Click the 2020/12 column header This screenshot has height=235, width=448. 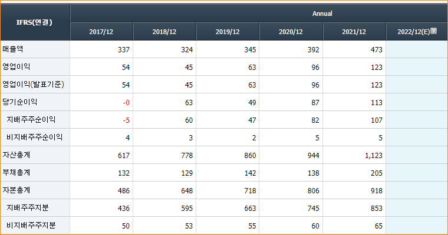point(291,32)
